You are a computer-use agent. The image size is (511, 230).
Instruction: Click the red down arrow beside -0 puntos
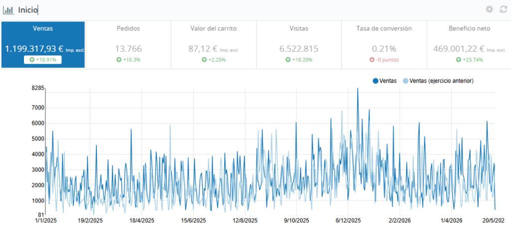point(372,60)
